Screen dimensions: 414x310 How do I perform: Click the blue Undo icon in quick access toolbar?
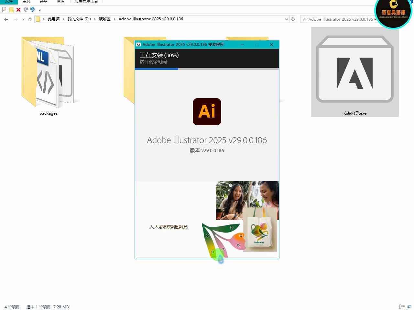click(32, 10)
